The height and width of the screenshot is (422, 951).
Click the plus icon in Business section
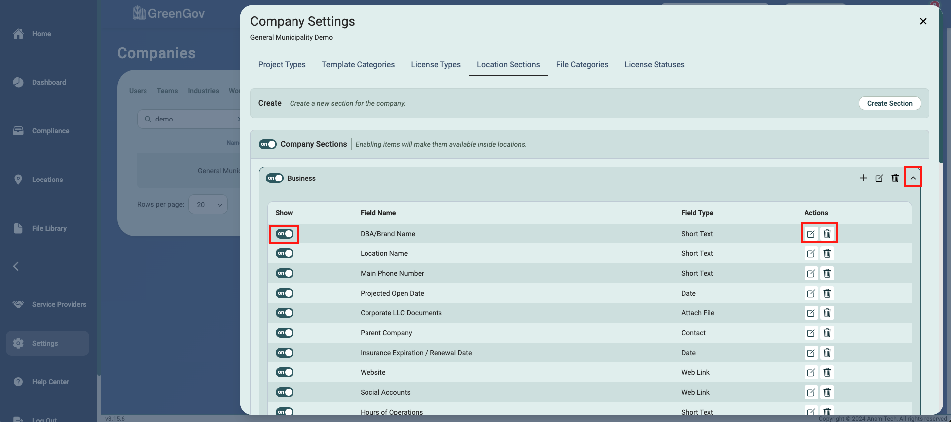(863, 178)
